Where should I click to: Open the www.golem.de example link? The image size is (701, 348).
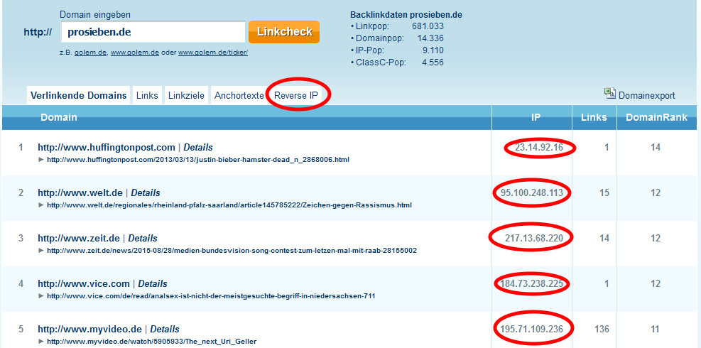click(135, 53)
